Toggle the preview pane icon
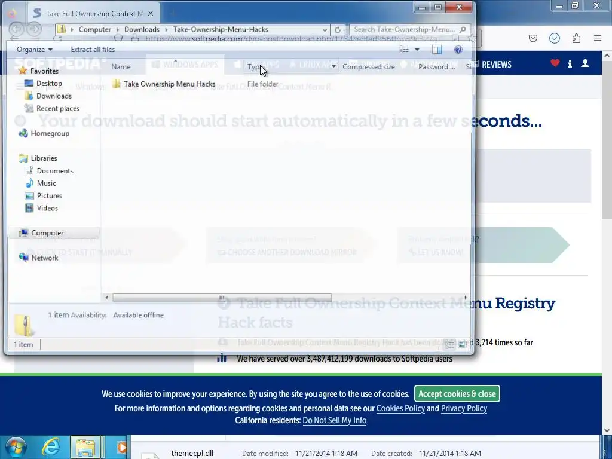Image resolution: width=612 pixels, height=459 pixels. (x=437, y=50)
